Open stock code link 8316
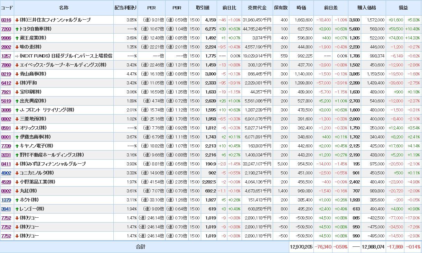 click(x=6, y=20)
